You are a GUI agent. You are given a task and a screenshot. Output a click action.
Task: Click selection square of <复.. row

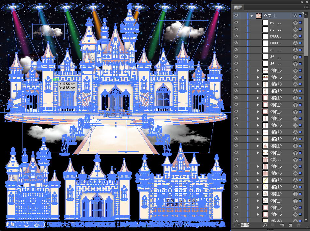click(x=300, y=160)
